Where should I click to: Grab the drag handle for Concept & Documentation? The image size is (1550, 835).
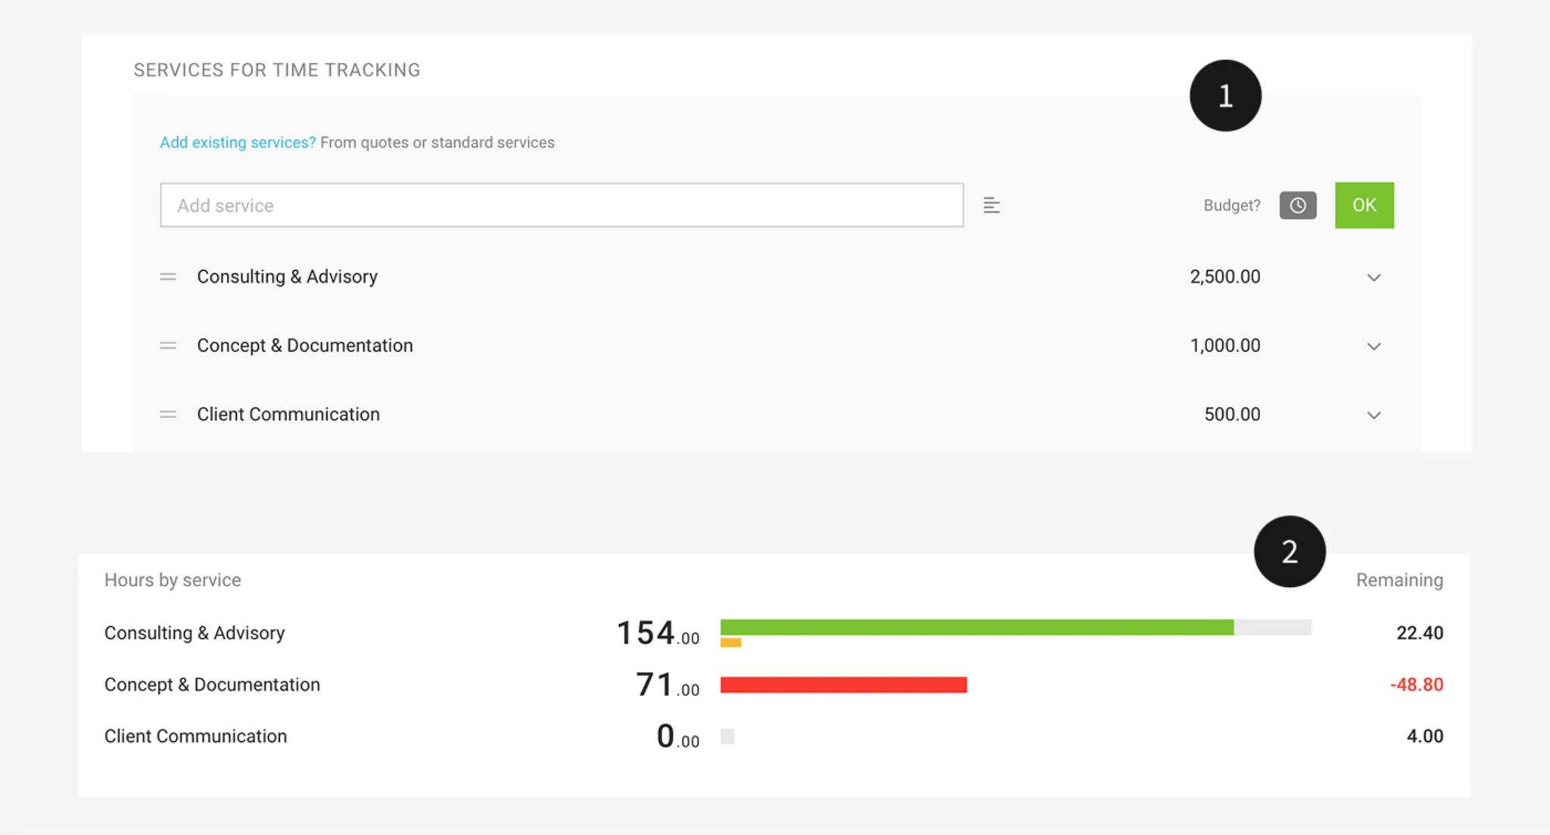pyautogui.click(x=168, y=346)
